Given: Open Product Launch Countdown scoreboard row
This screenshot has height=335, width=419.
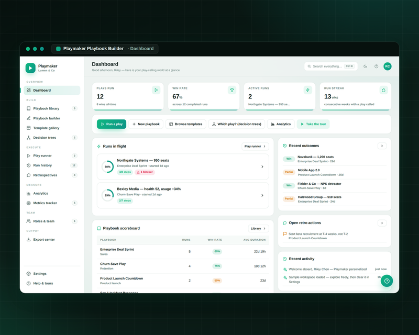Looking at the screenshot, I should coord(183,281).
